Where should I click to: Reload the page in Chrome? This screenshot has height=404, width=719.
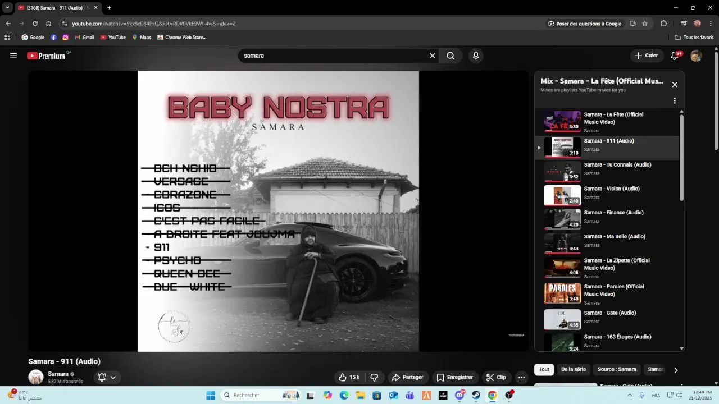pos(35,24)
